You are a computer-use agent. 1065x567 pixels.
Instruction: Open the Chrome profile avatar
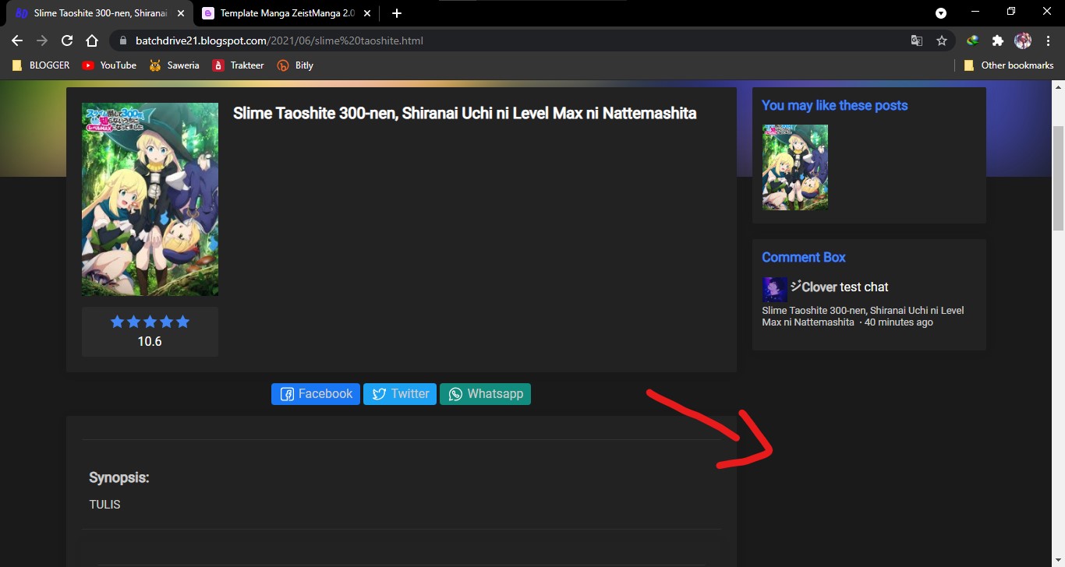[1023, 40]
